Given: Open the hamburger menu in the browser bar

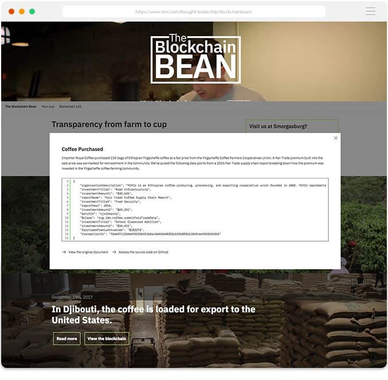Looking at the screenshot, I should [x=370, y=11].
